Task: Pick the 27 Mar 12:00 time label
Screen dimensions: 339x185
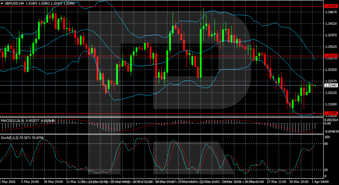Action: (278, 181)
